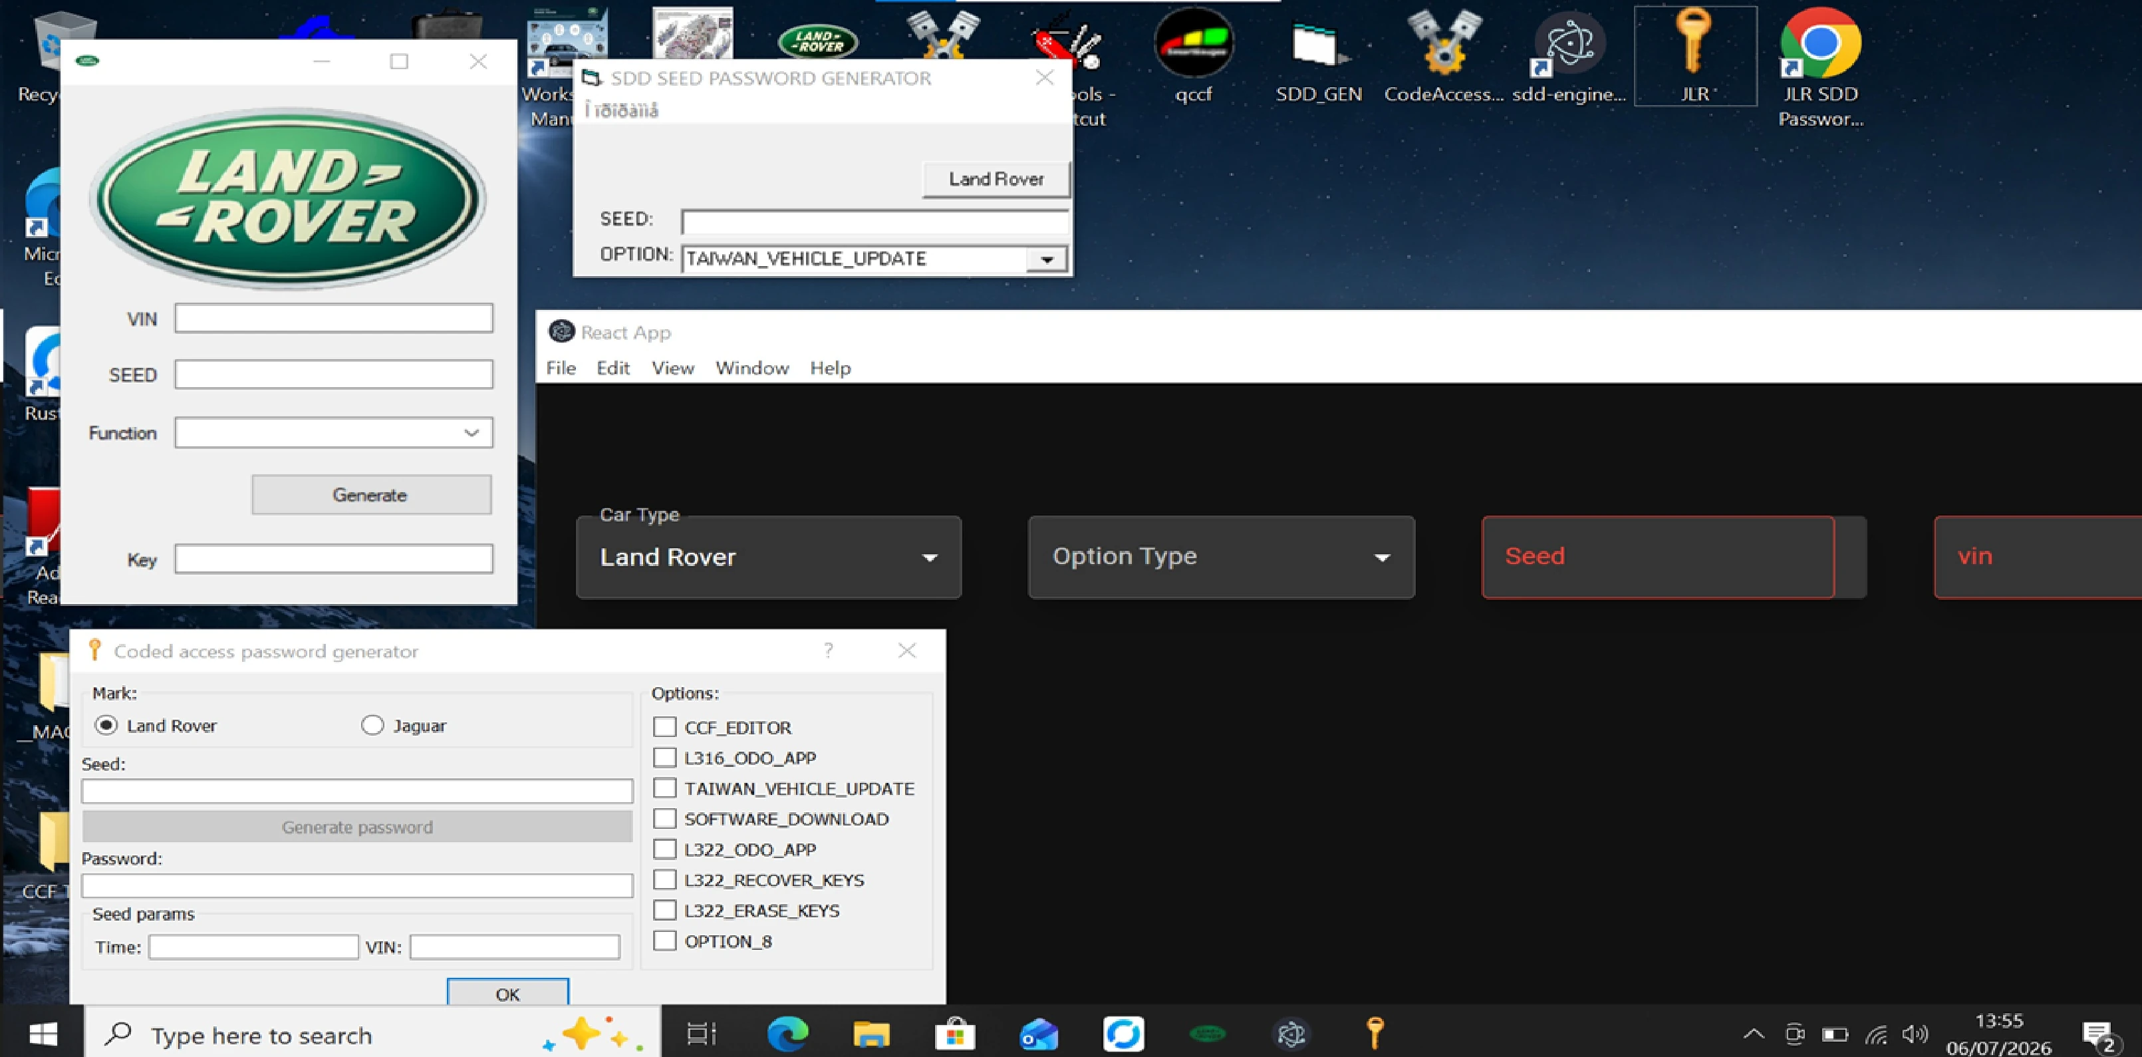Click the vin field in React App
The height and width of the screenshot is (1057, 2142).
pyautogui.click(x=2038, y=557)
